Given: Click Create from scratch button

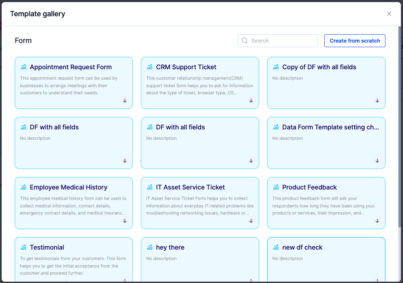Looking at the screenshot, I should click(x=355, y=41).
